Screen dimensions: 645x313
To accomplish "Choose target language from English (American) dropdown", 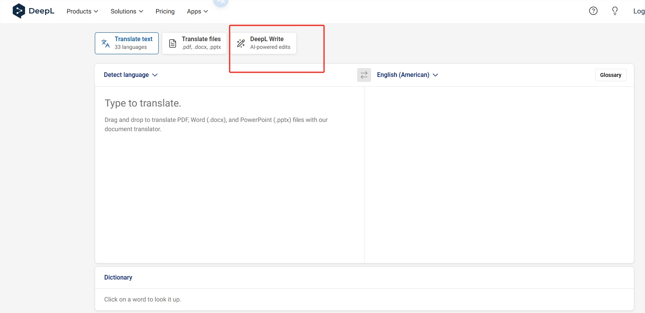I will (x=407, y=75).
